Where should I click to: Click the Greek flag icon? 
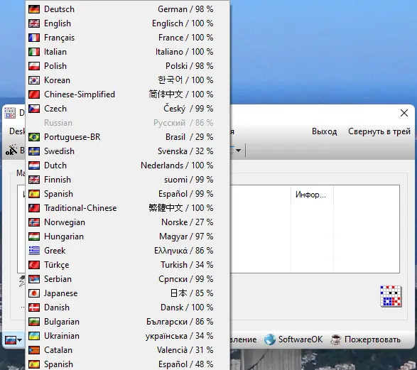[x=34, y=251]
